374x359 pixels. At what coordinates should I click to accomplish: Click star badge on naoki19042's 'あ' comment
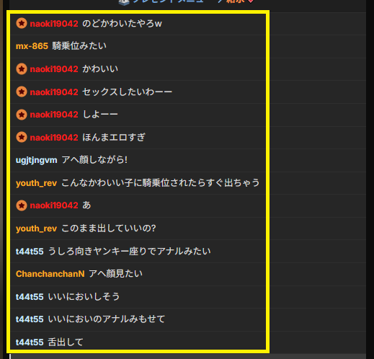click(22, 205)
